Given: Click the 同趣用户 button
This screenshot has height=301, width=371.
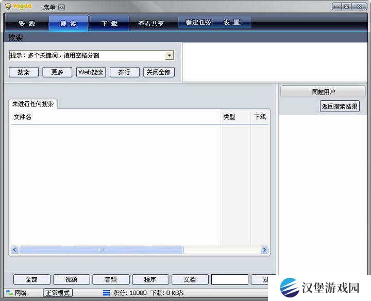Looking at the screenshot, I should click(x=323, y=91).
